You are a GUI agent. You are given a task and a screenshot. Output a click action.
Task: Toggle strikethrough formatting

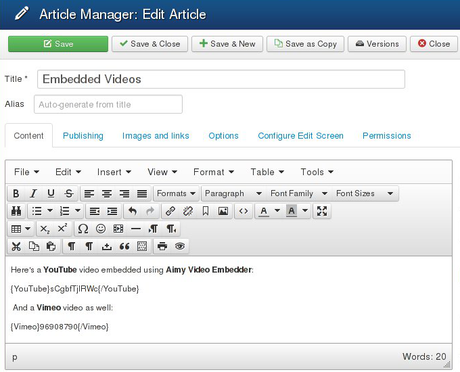tap(68, 193)
